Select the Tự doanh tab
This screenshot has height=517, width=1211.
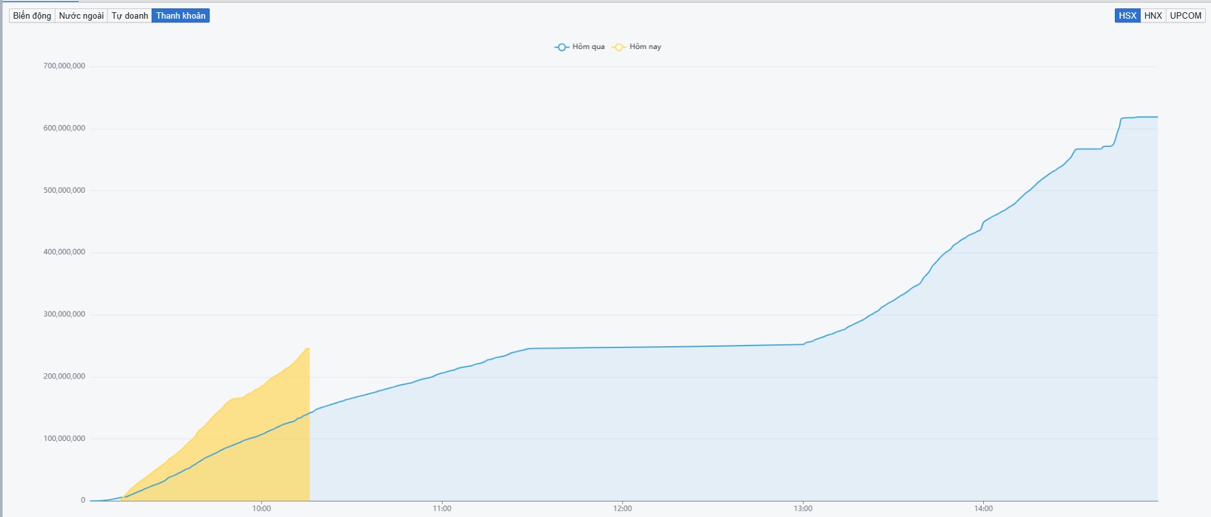130,15
